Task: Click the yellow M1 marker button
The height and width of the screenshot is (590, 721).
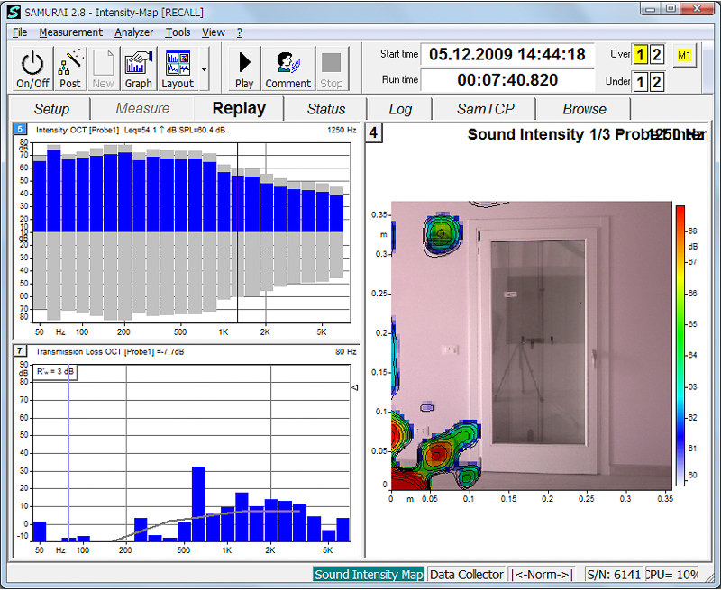Action: (x=683, y=54)
